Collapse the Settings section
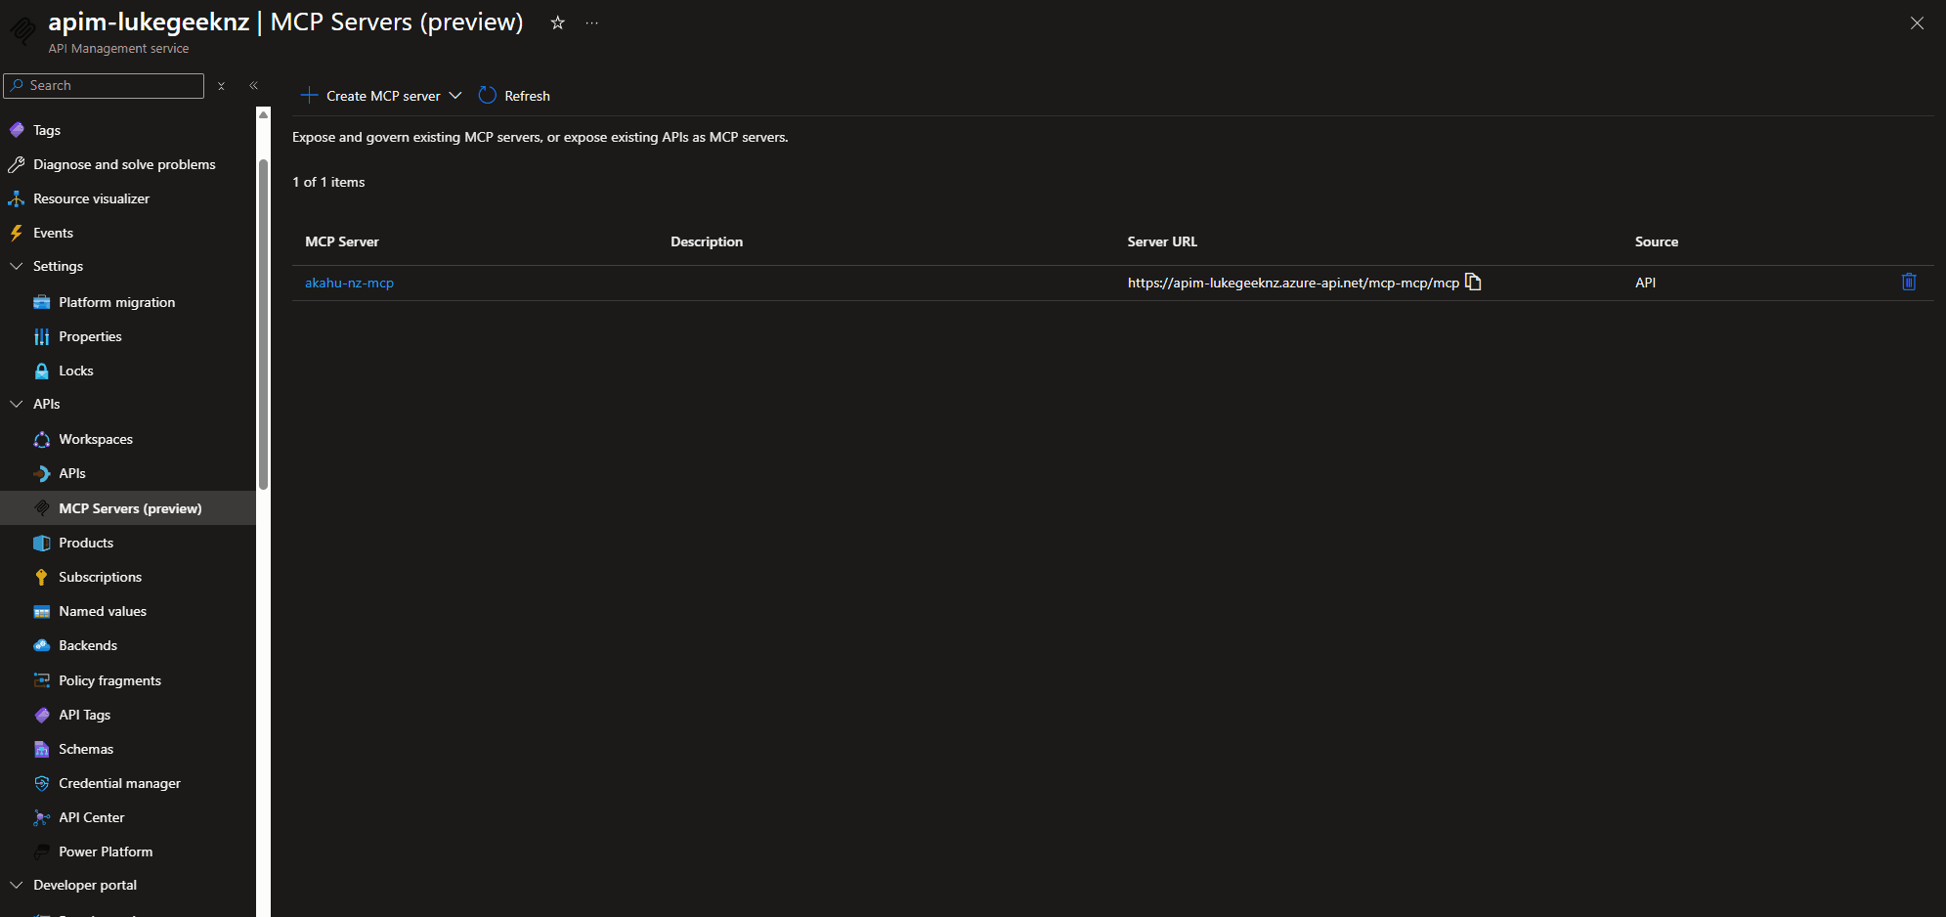Image resolution: width=1946 pixels, height=917 pixels. pyautogui.click(x=17, y=266)
